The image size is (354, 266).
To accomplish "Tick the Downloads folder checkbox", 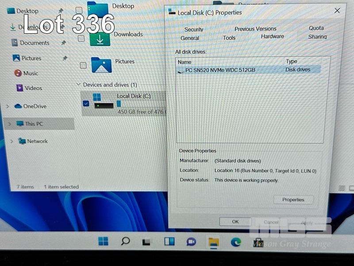I will (x=81, y=38).
